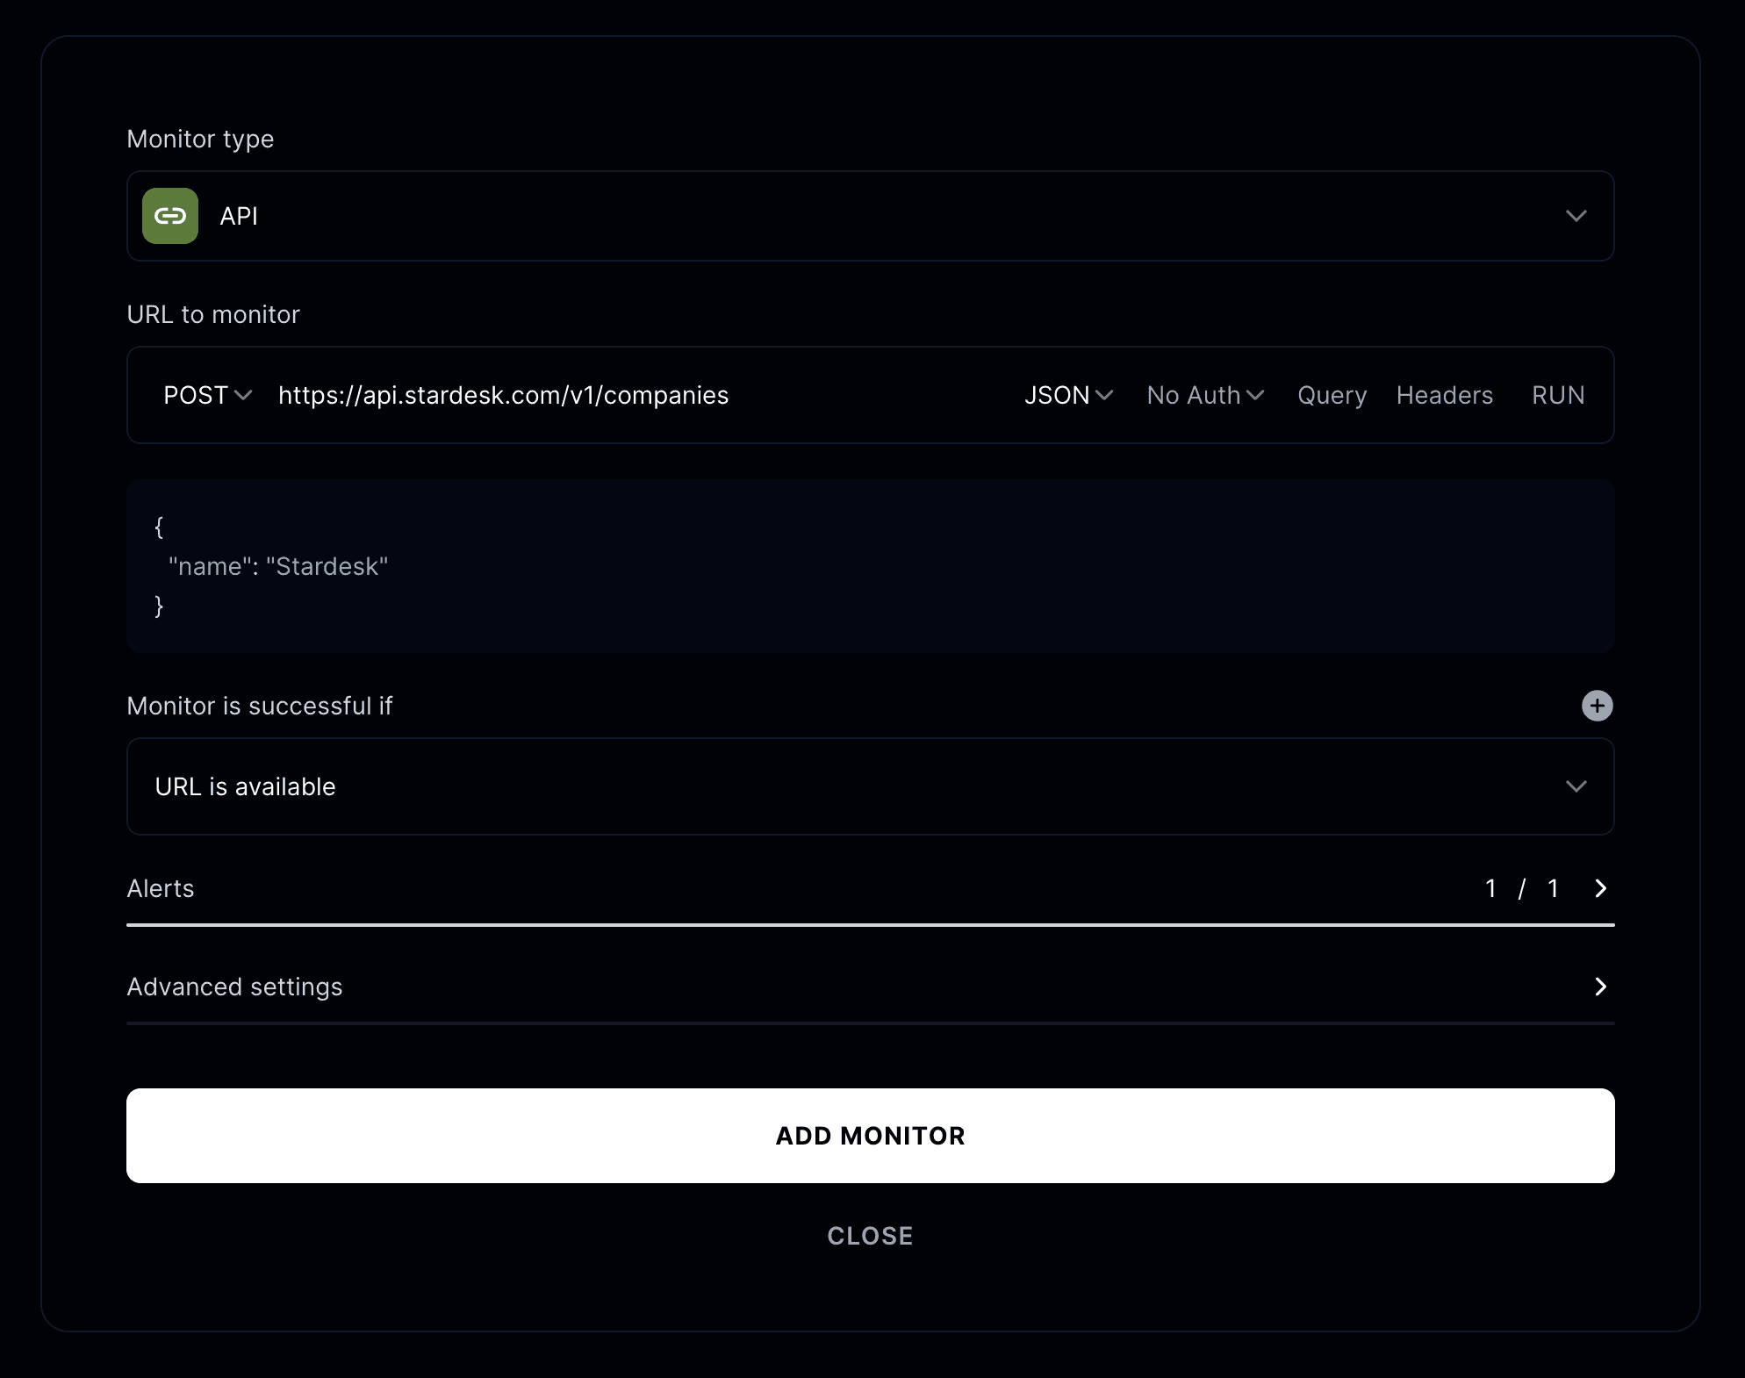Open the Query parameters tab
This screenshot has height=1378, width=1745.
(1332, 395)
